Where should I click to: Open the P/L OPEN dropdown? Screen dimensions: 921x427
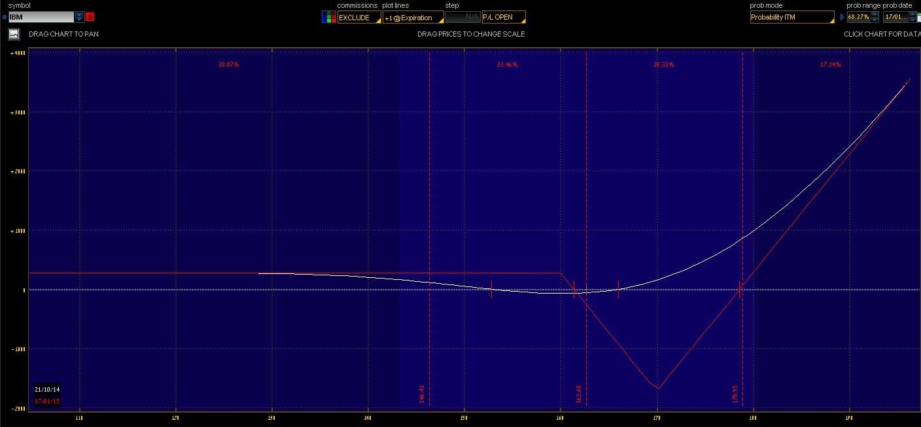click(504, 18)
